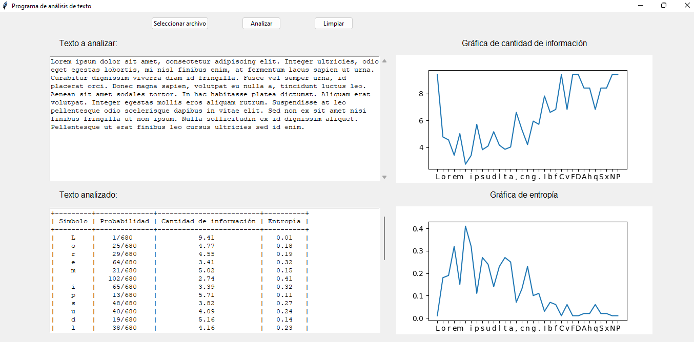Click the scroll-down arrow of text area
694x342 pixels.
pyautogui.click(x=384, y=176)
